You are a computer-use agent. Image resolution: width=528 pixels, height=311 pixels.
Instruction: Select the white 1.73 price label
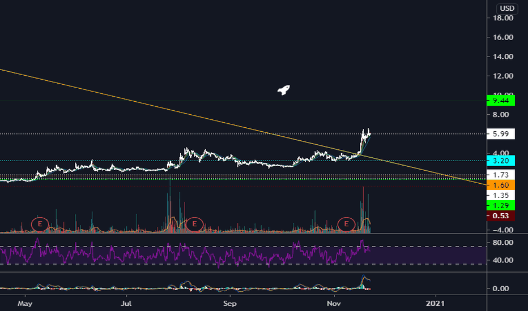[501, 175]
